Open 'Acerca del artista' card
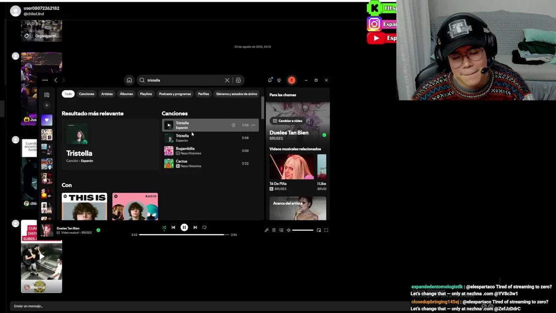 [298, 208]
